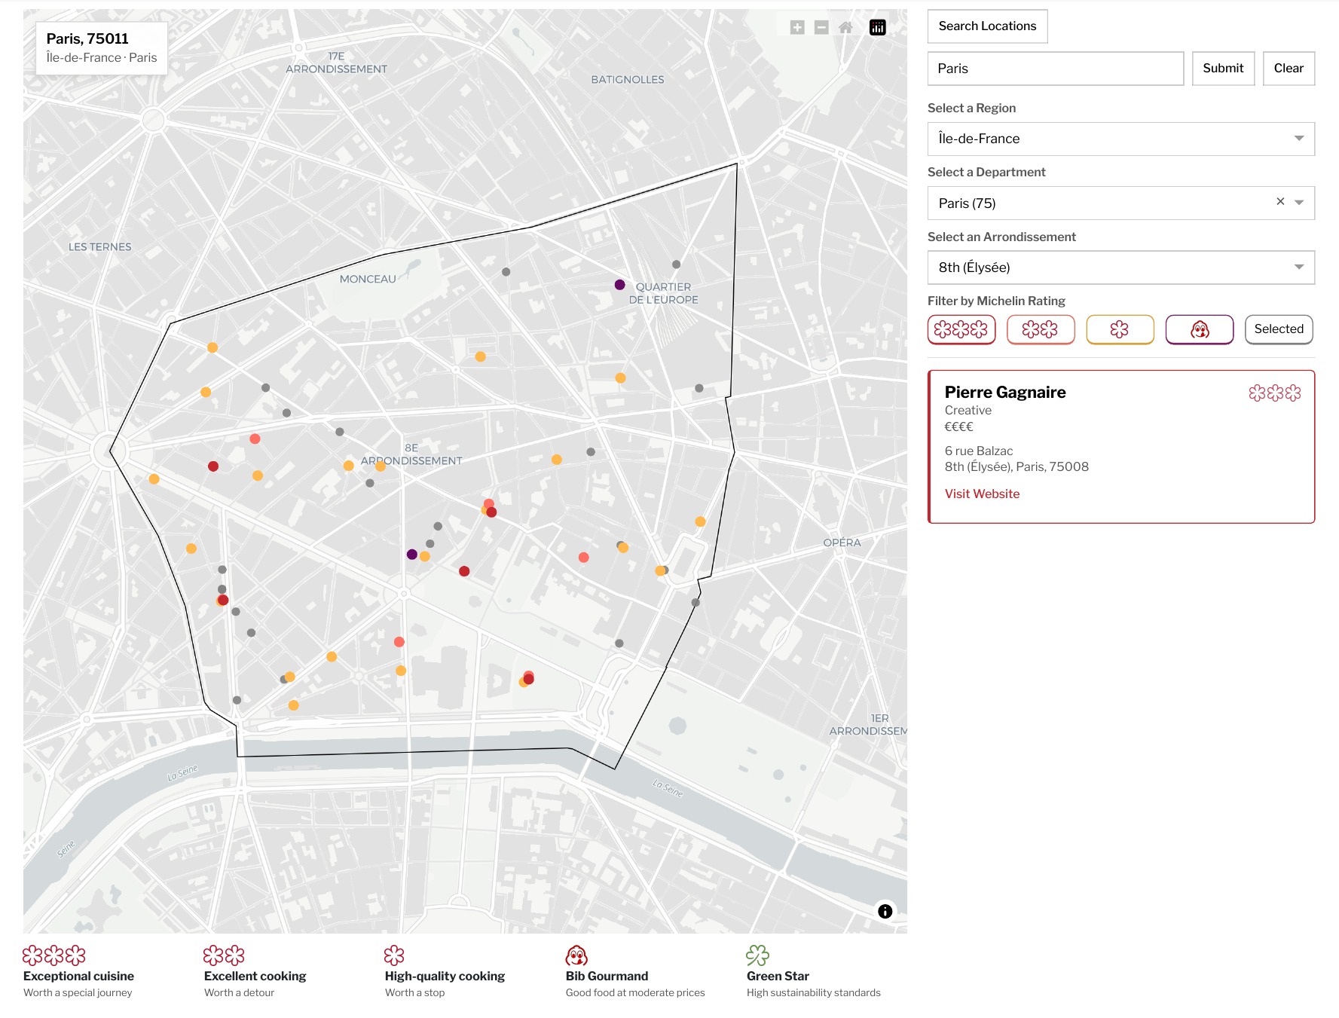The image size is (1339, 1018).
Task: Click the BATIGNOLLES map label
Action: [x=628, y=79]
